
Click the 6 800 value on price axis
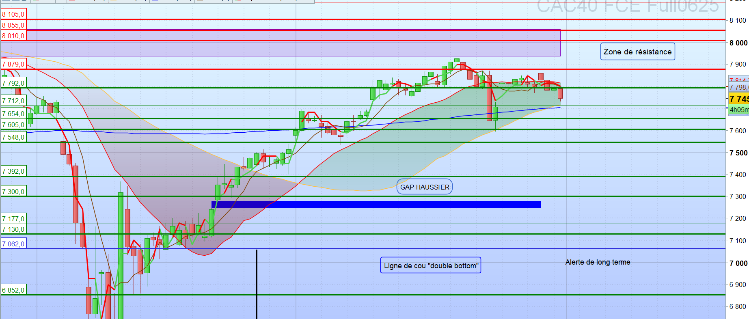[x=738, y=306]
